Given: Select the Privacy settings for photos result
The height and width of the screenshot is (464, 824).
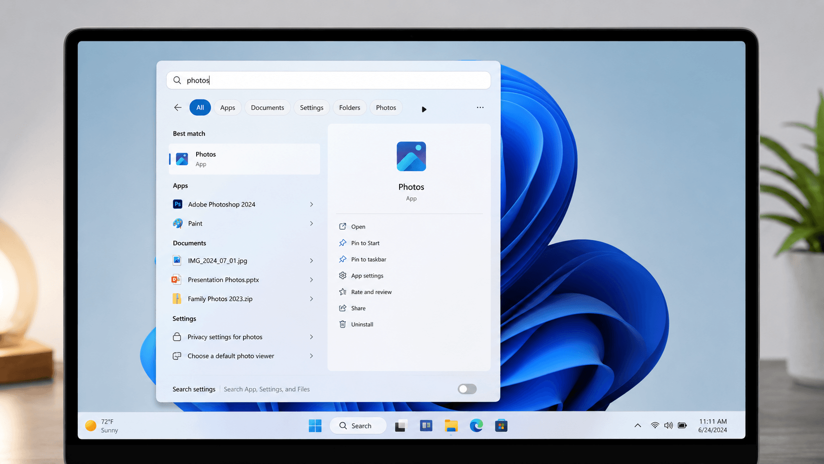Looking at the screenshot, I should tap(225, 337).
